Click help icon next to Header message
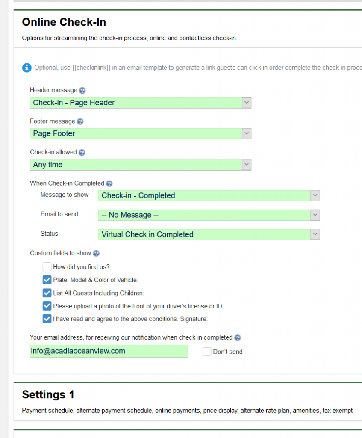The image size is (362, 438). (x=82, y=90)
